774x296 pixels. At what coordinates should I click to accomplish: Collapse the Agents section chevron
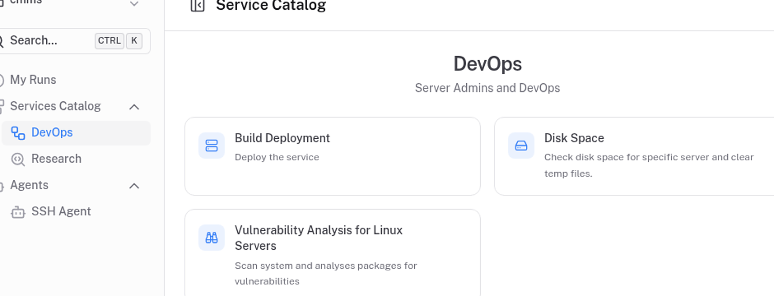coord(134,186)
